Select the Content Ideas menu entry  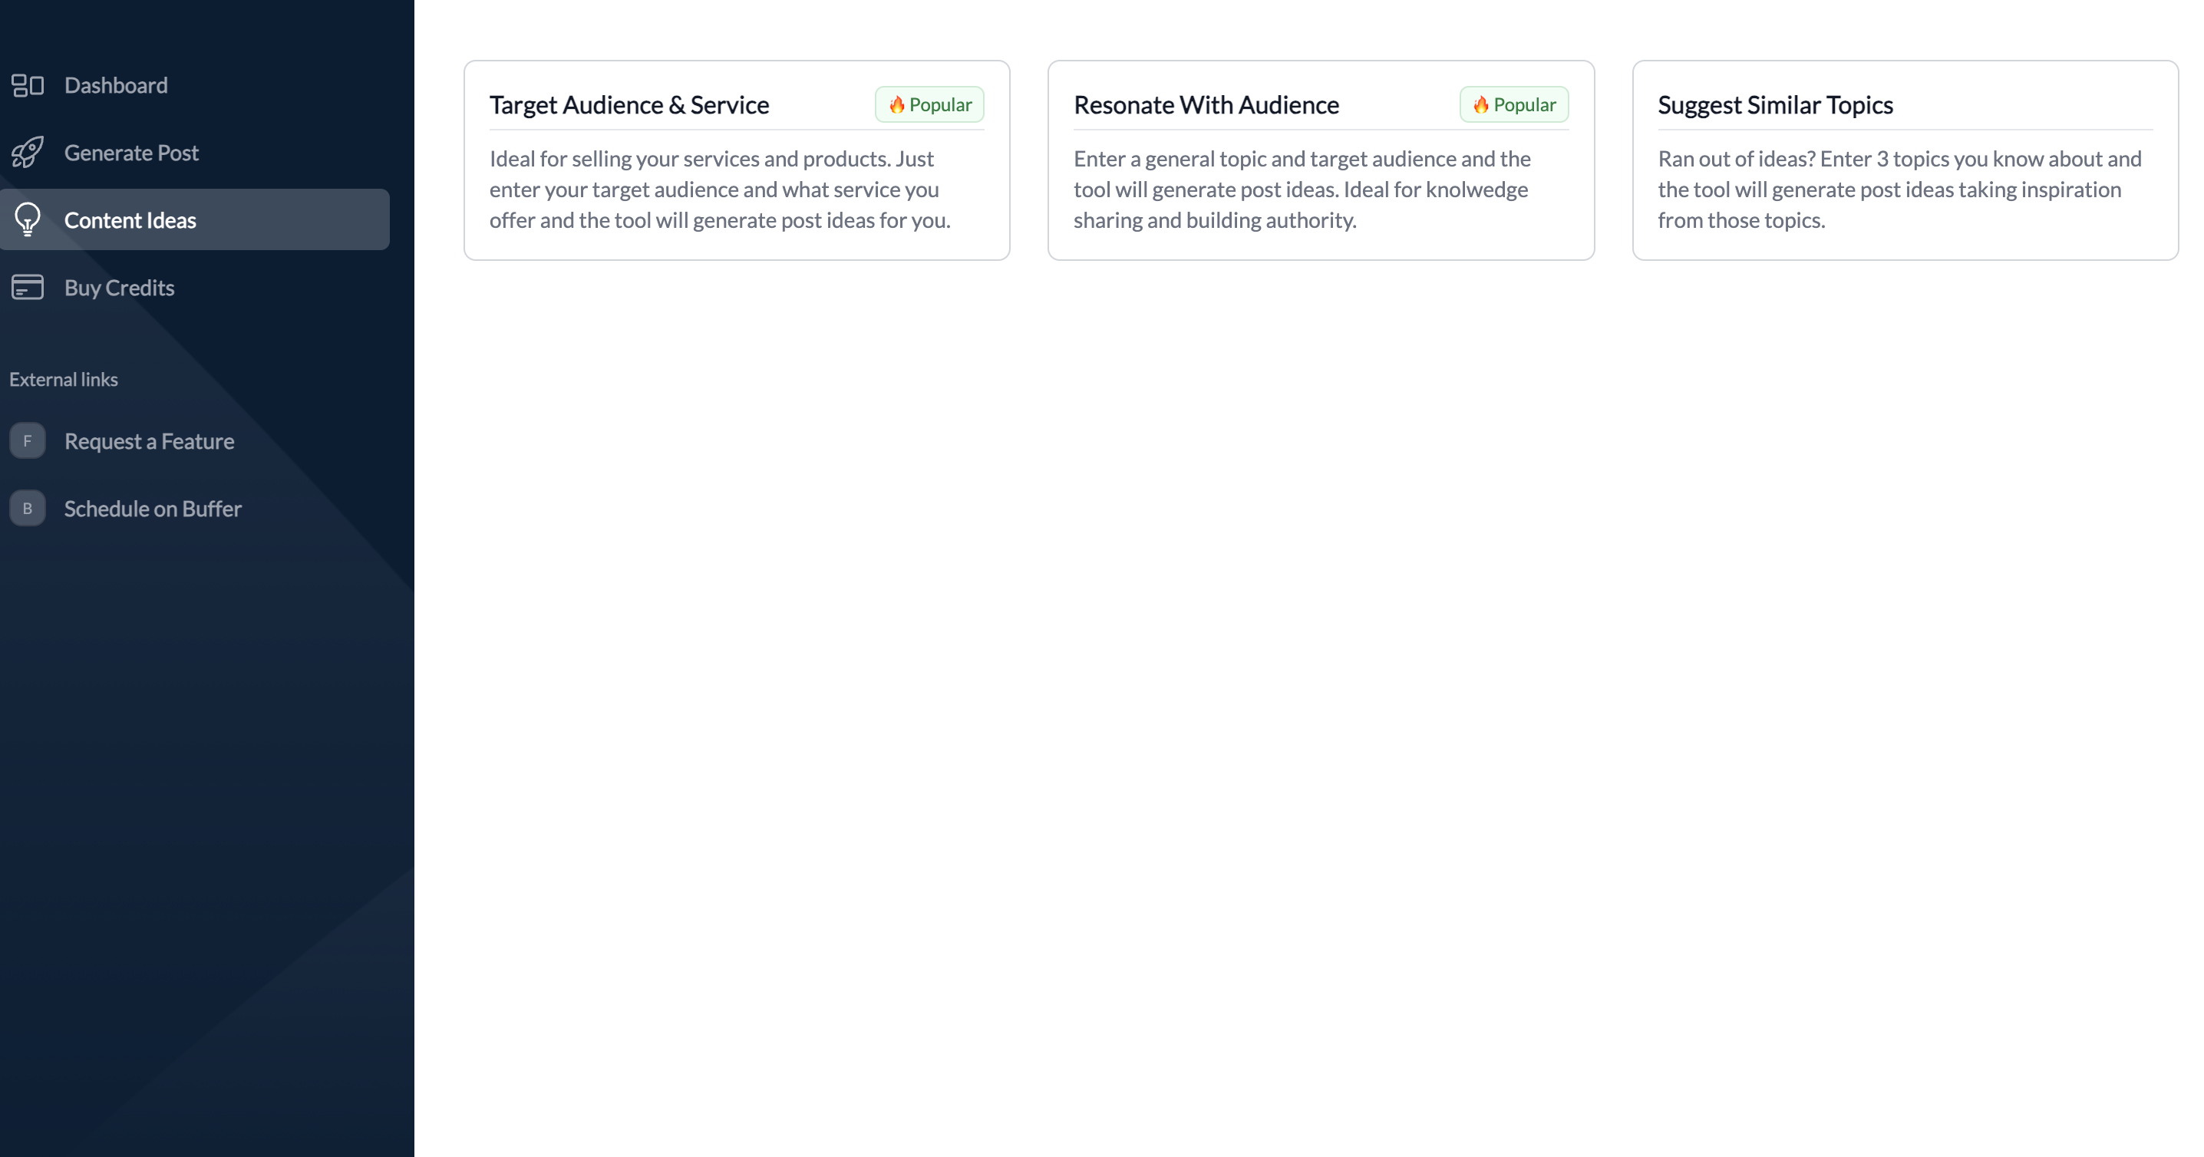point(130,221)
